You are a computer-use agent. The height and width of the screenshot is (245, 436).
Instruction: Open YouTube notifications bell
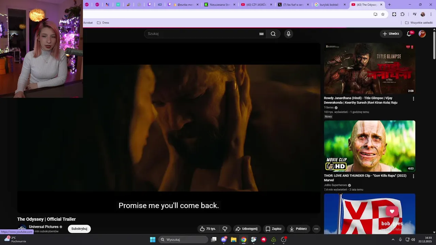(409, 34)
